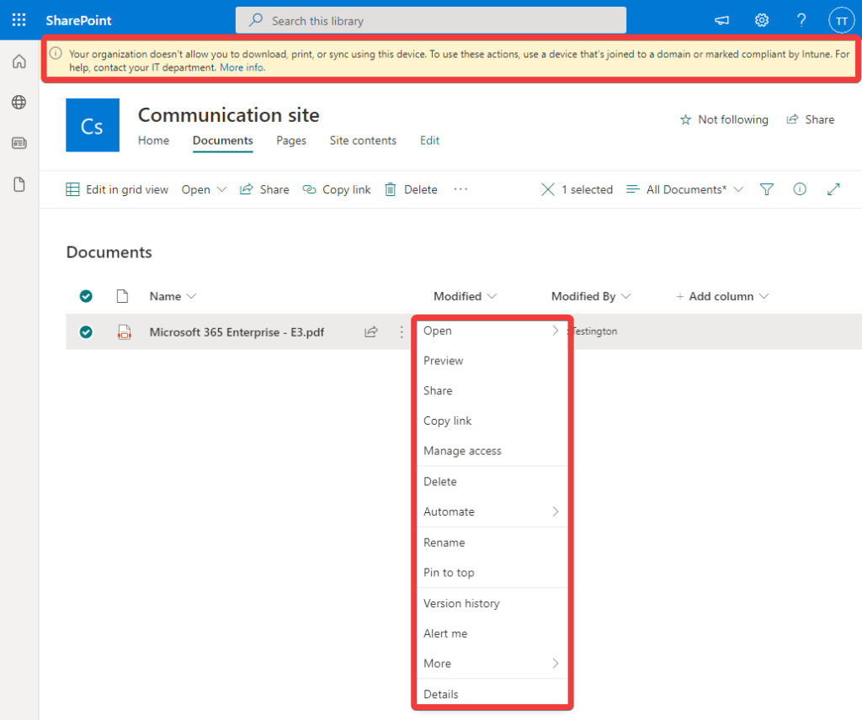Go to the home icon in left rail
The height and width of the screenshot is (720, 862).
tap(19, 61)
